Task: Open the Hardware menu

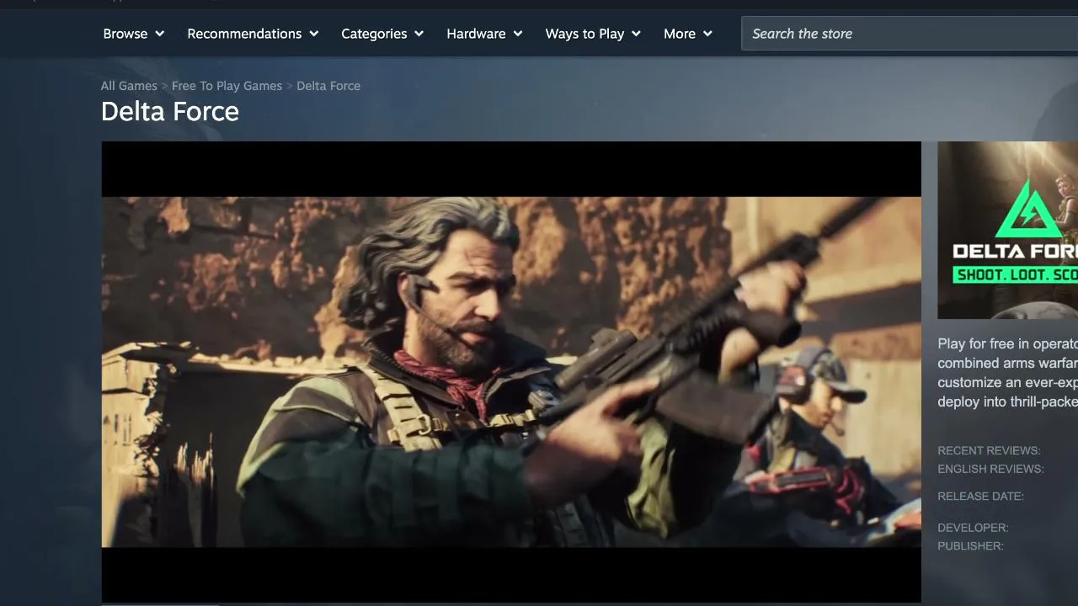Action: (484, 34)
